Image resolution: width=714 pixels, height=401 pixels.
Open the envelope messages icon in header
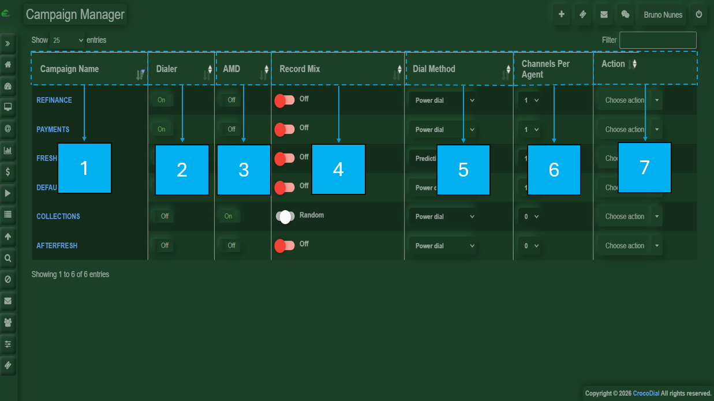click(604, 14)
